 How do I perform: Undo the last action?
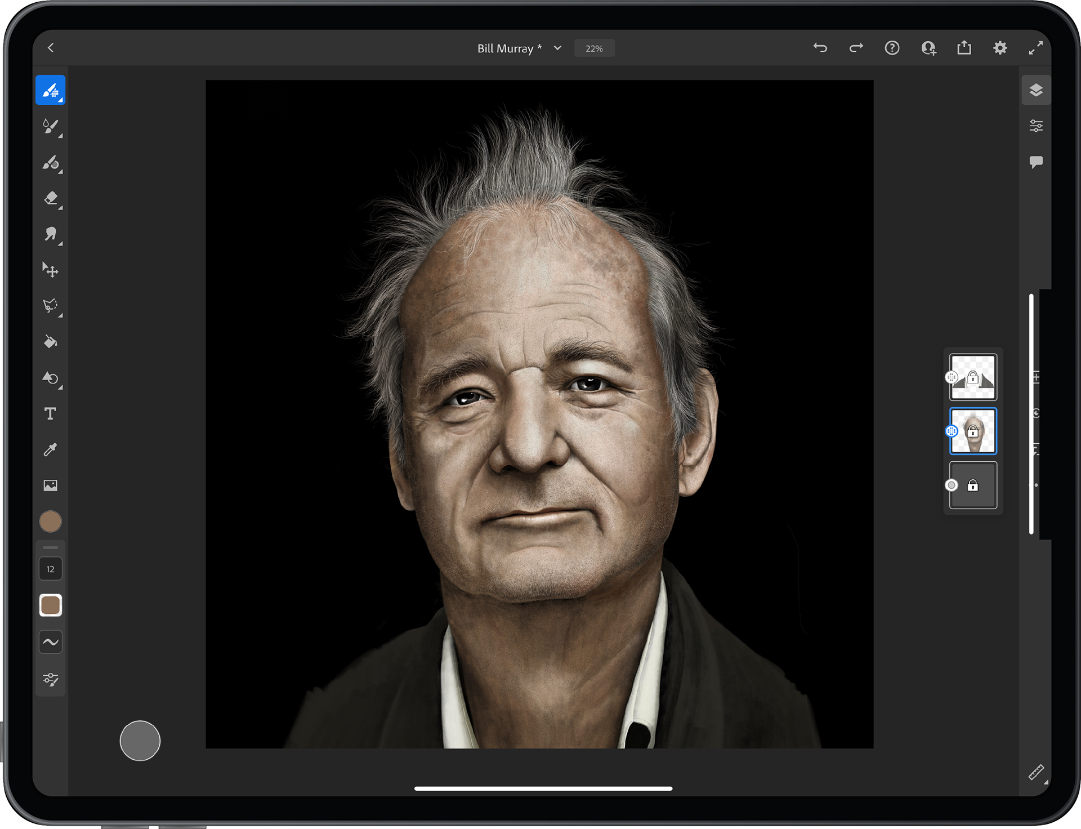click(x=820, y=48)
